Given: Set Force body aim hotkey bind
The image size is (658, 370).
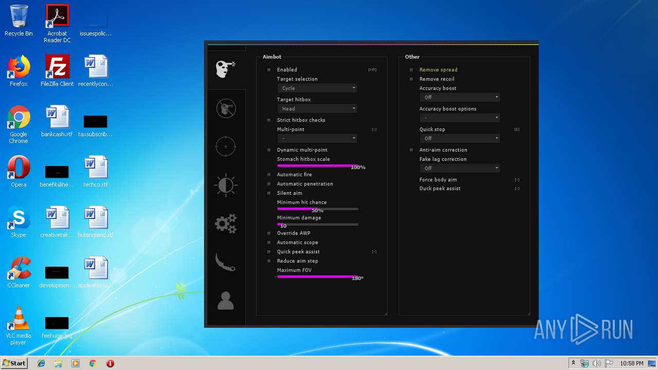Looking at the screenshot, I should [517, 180].
